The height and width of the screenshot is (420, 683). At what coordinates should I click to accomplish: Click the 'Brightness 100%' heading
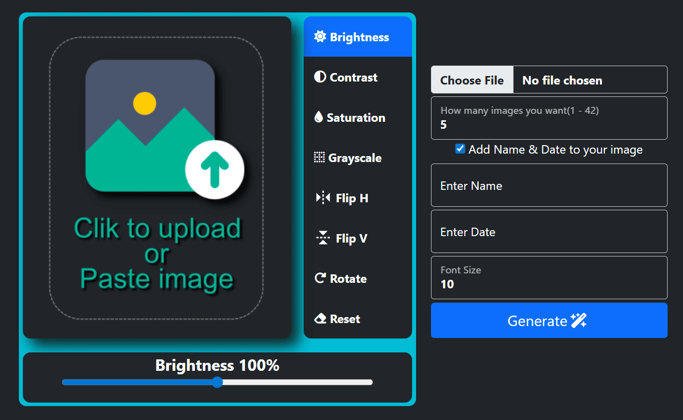point(217,365)
